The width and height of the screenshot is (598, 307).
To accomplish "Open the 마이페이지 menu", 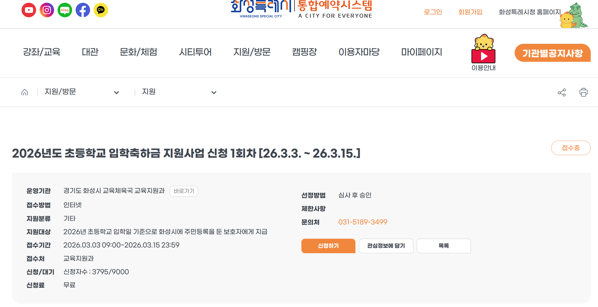I will tap(422, 52).
